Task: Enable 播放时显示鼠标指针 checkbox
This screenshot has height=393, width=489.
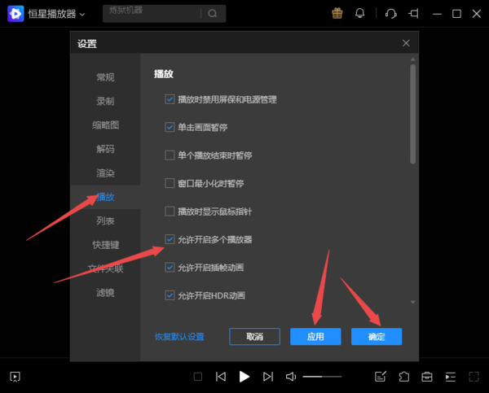Action: (170, 211)
